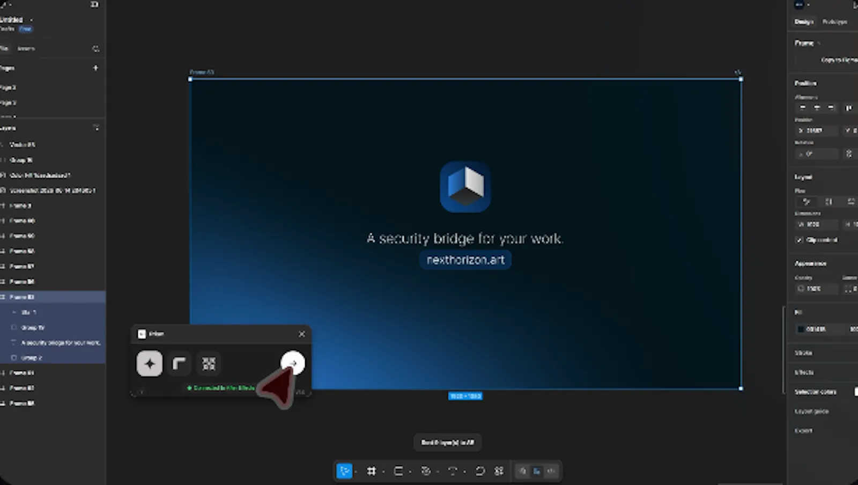Viewport: 858px width, 485px height.
Task: Close the plugin window with the X
Action: [x=302, y=334]
